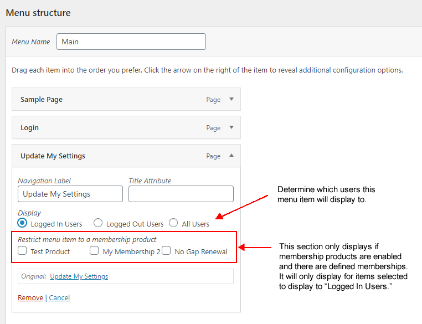This screenshot has width=422, height=324.
Task: Click the empty Title Attribute field
Action: [181, 194]
